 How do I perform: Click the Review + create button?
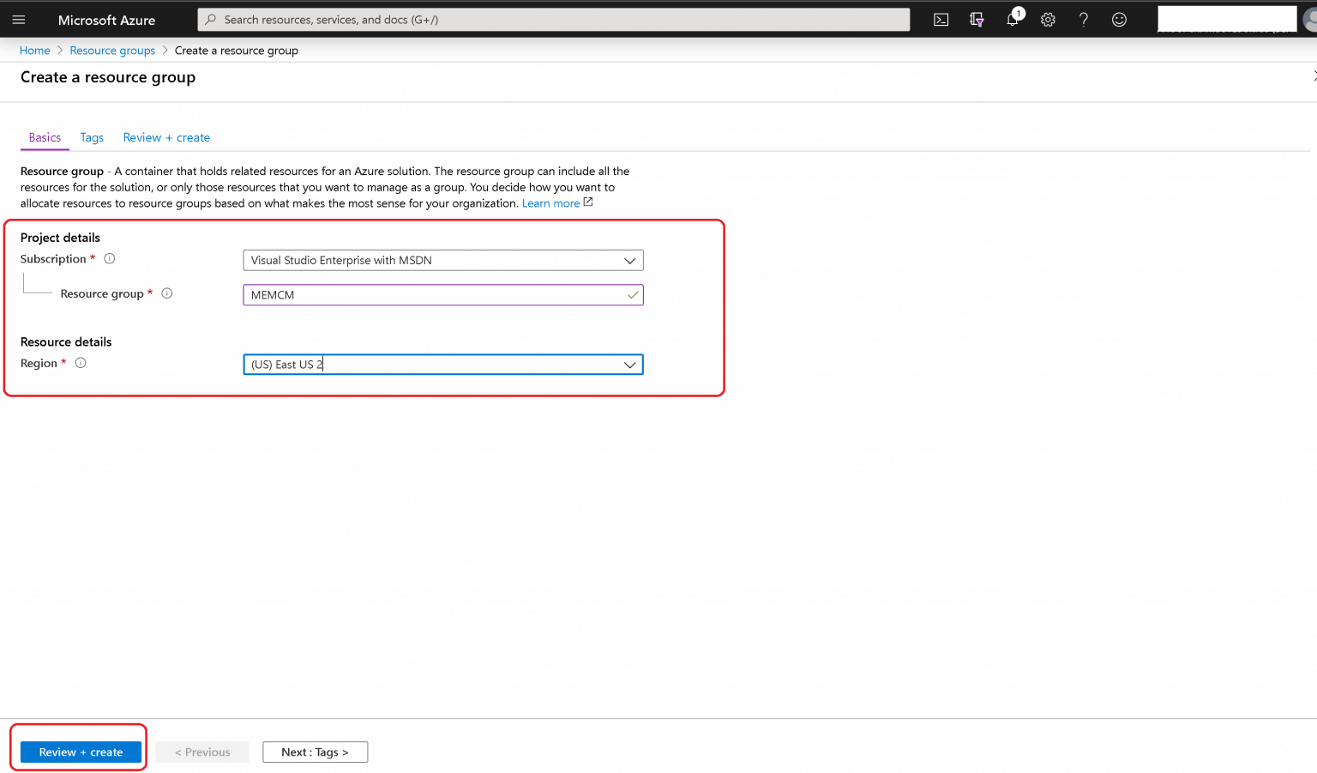coord(80,752)
